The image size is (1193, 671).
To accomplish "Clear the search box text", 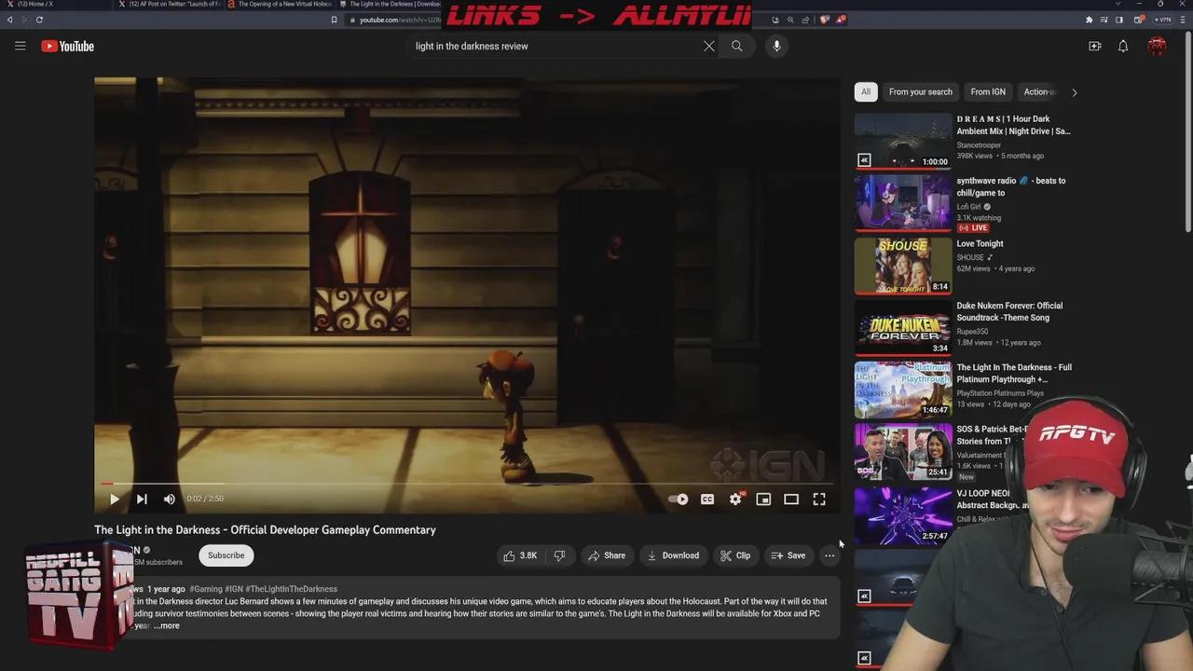I will click(709, 46).
